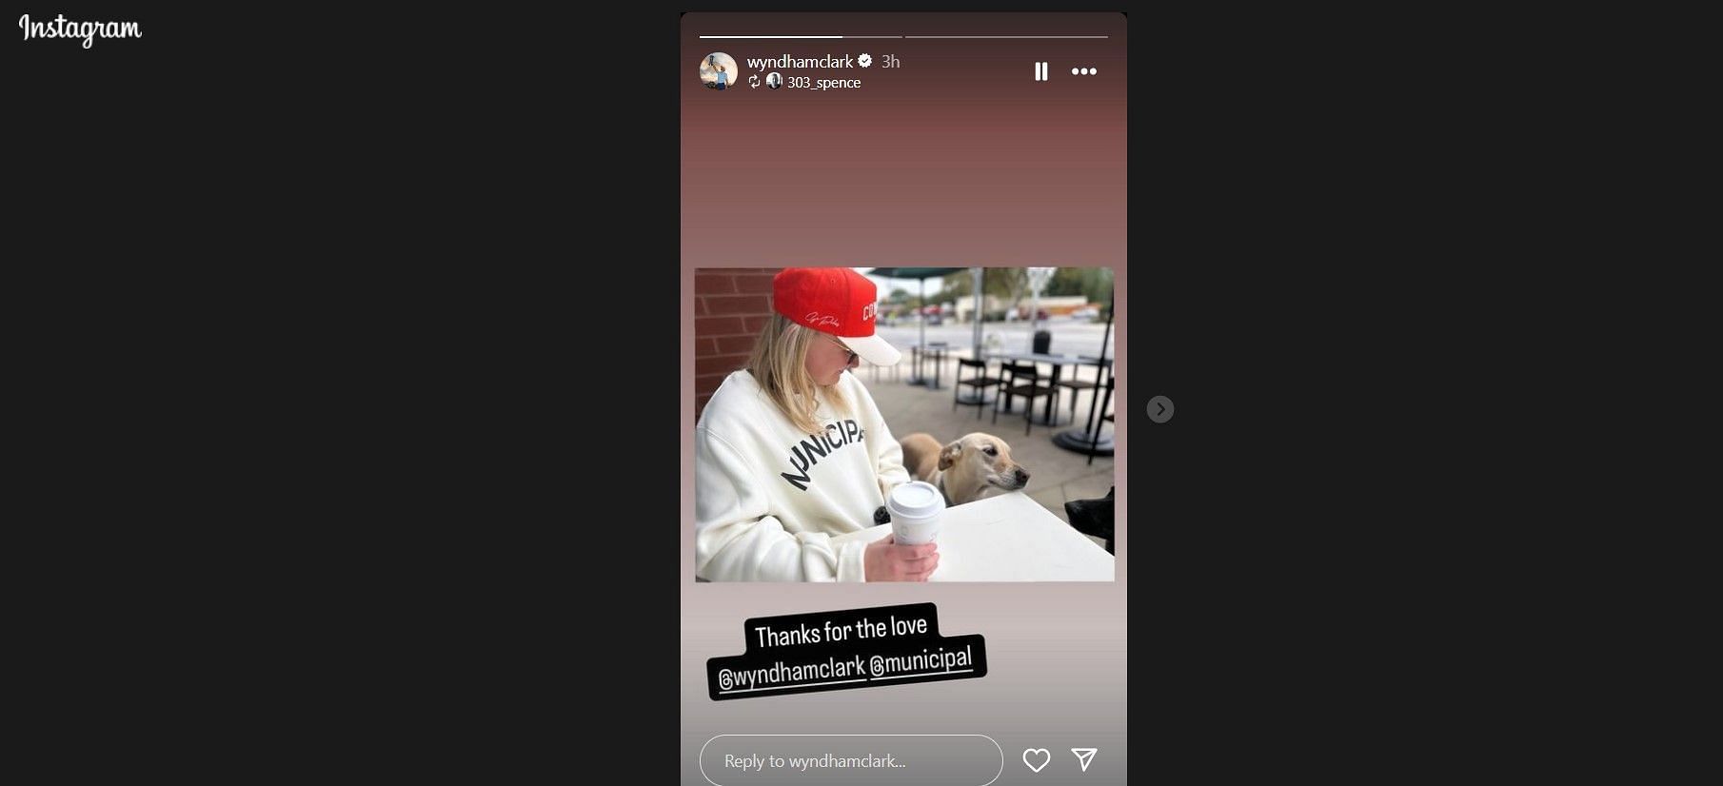Go to next story with arrow
The height and width of the screenshot is (786, 1723).
pos(1159,409)
